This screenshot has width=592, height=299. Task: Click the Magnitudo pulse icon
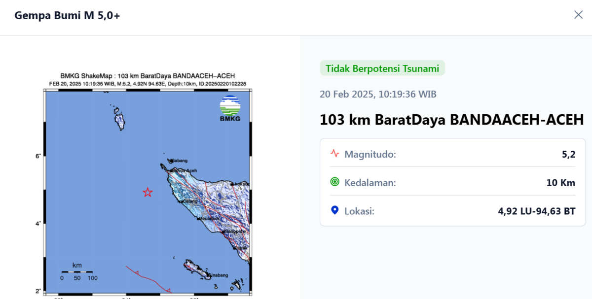point(335,154)
